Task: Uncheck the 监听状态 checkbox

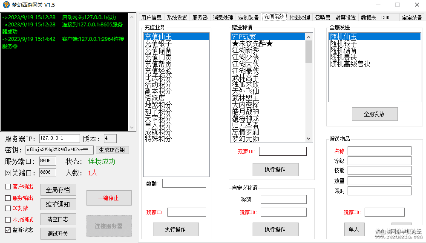Action: click(x=8, y=230)
